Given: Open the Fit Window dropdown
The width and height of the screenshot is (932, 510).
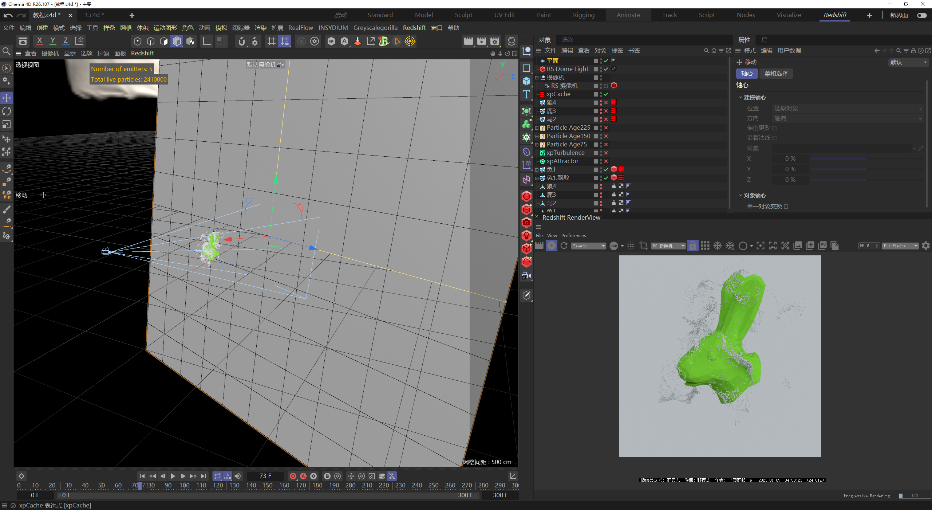Looking at the screenshot, I should coord(900,246).
